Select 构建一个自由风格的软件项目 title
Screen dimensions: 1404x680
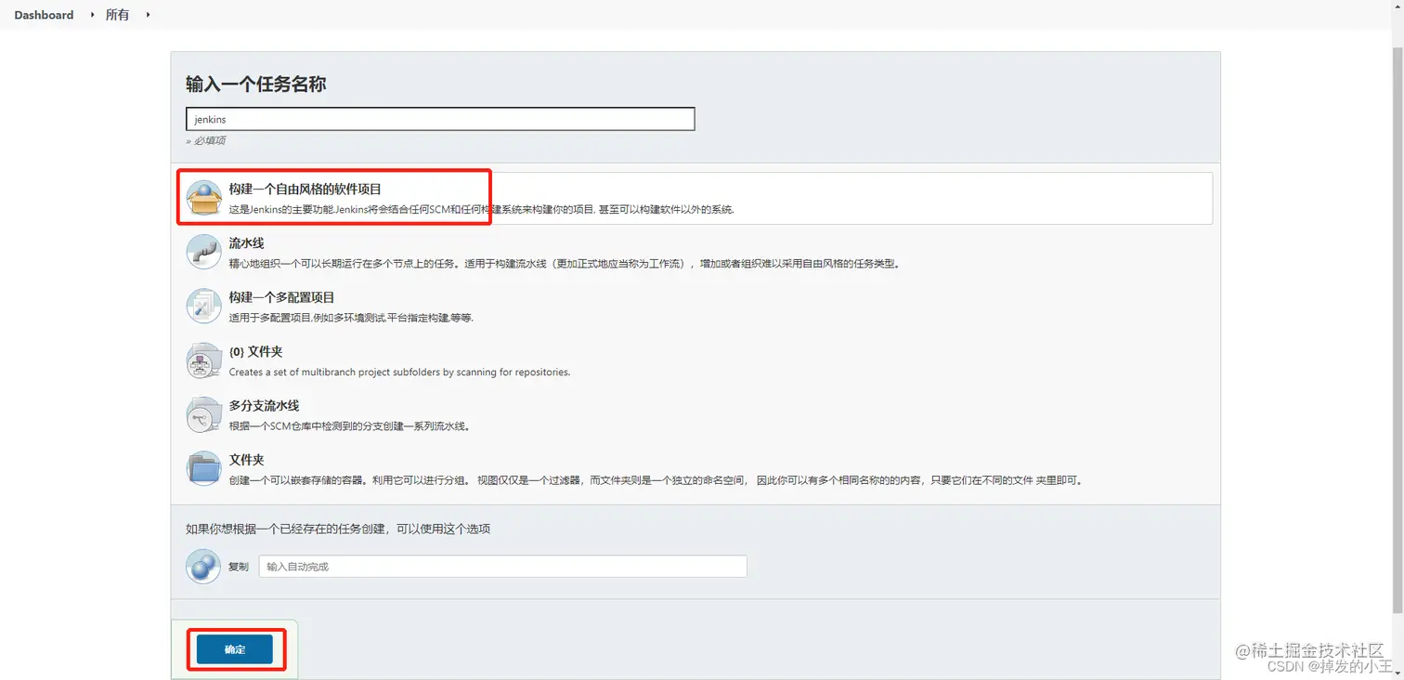click(305, 189)
